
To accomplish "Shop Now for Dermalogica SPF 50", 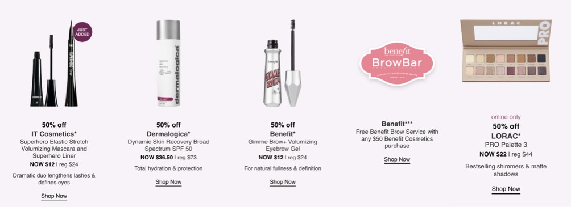I will pyautogui.click(x=168, y=182).
